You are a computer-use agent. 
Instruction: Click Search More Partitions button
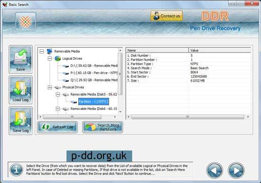tap(103, 127)
